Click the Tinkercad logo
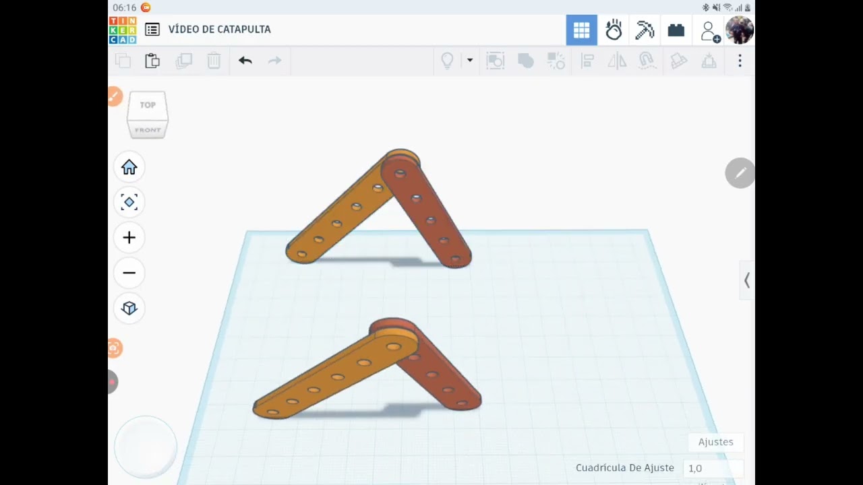This screenshot has height=485, width=863. tap(123, 30)
